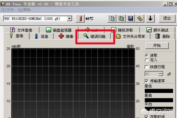The height and width of the screenshot is (118, 177).
Task: Click the light bulb benchmark icon
Action: [x=11, y=35]
